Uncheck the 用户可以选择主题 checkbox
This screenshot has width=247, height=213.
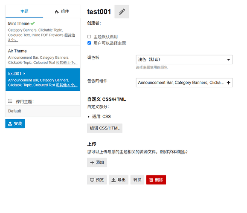(89, 43)
